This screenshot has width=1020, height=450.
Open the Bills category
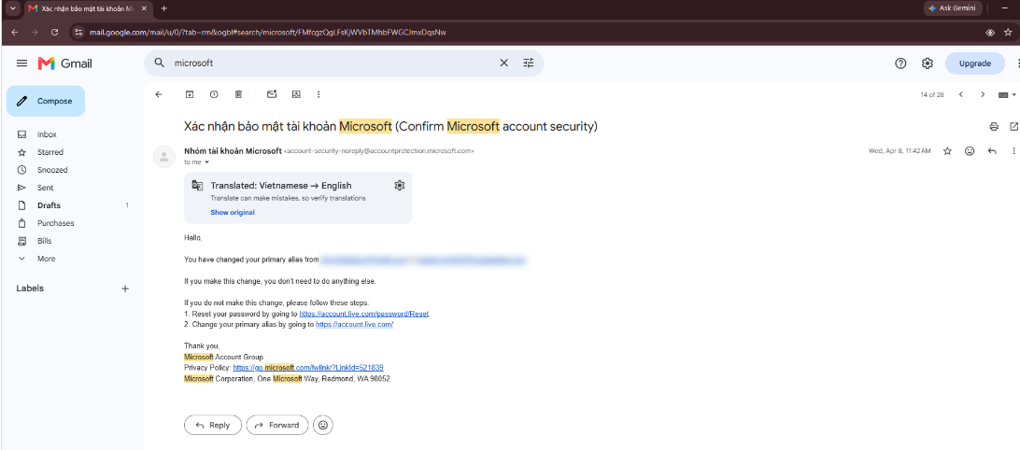[44, 241]
